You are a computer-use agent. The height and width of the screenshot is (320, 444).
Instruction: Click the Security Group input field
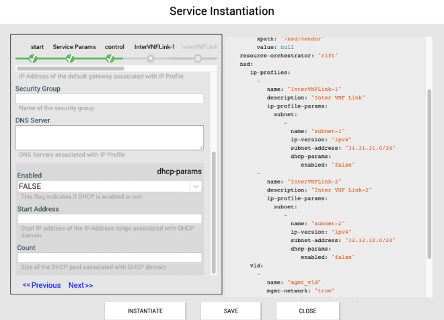coord(109,99)
